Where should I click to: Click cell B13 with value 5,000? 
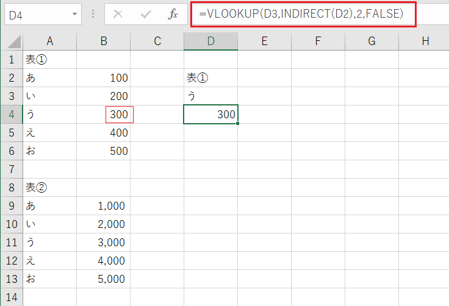103,279
